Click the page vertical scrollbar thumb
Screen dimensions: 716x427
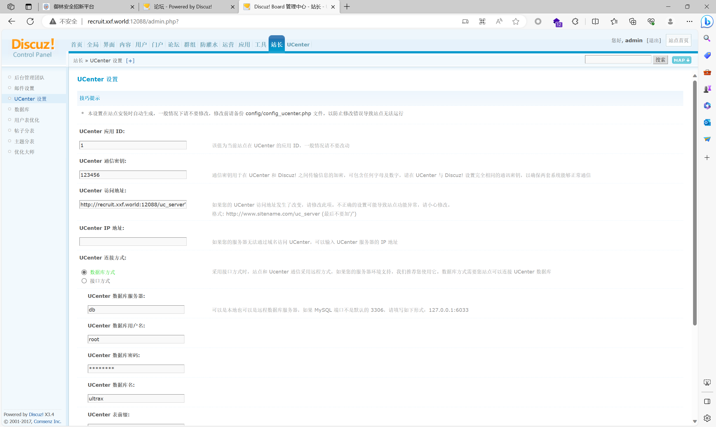click(695, 203)
